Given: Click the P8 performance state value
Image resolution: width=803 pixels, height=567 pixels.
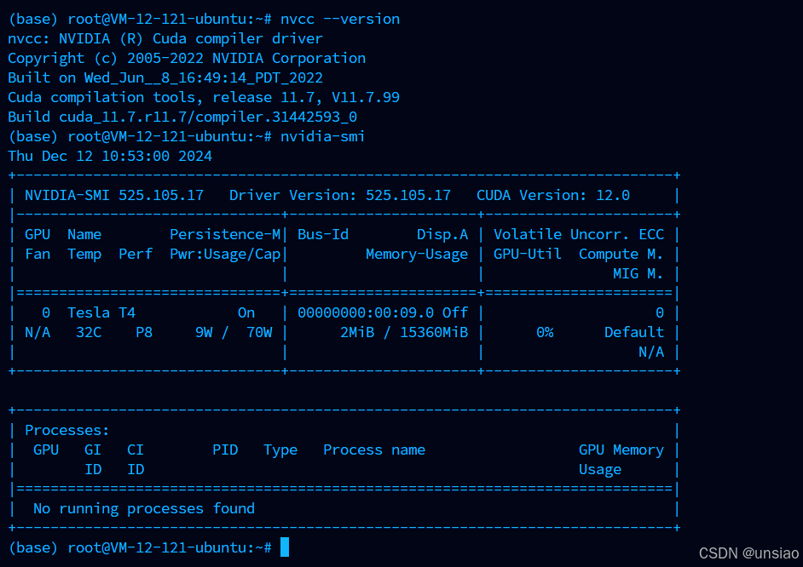Looking at the screenshot, I should 144,332.
